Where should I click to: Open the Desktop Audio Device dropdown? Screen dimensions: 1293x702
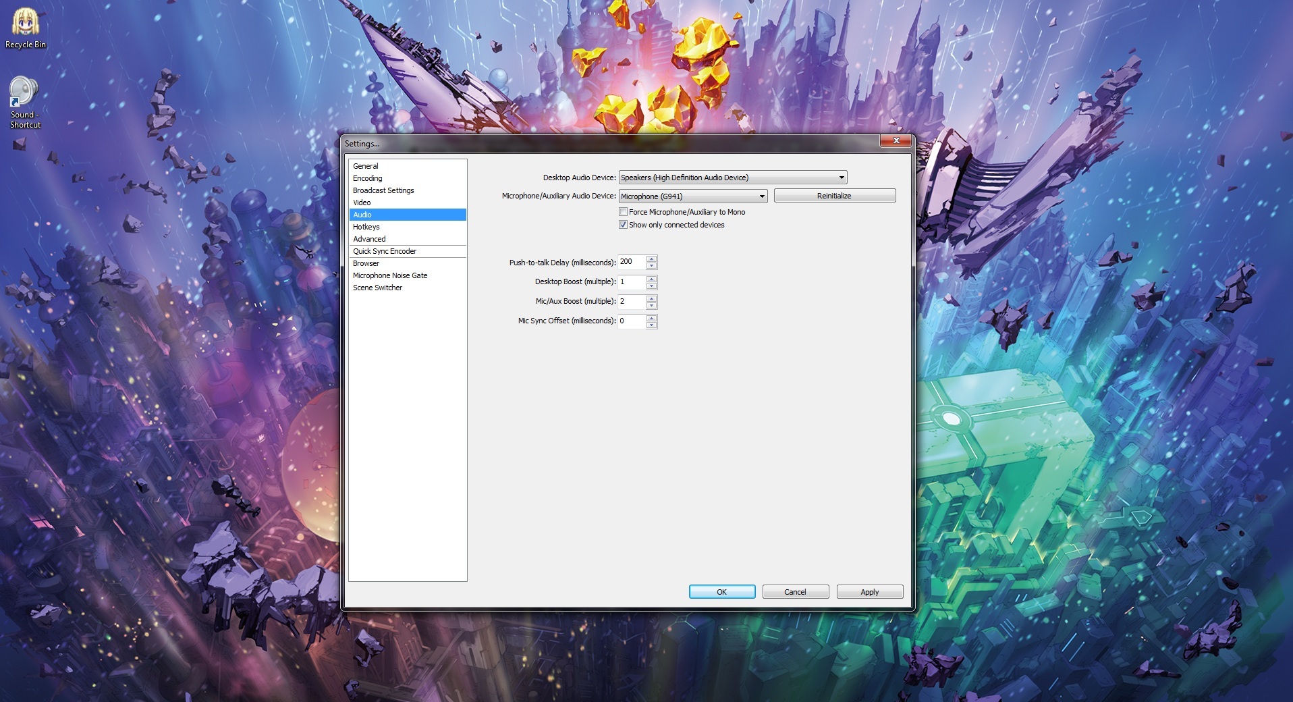click(x=733, y=178)
